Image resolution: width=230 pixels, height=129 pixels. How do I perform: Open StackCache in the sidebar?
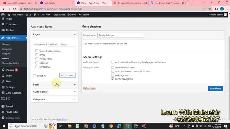(12, 112)
